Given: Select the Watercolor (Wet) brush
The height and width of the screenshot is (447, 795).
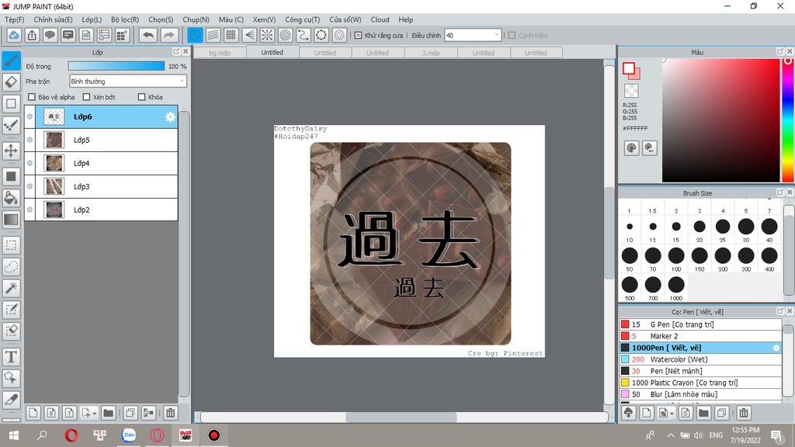Looking at the screenshot, I should pyautogui.click(x=700, y=359).
